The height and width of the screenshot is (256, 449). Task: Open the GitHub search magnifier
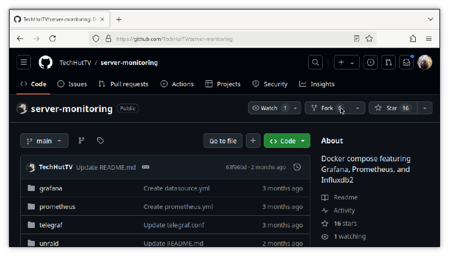click(316, 63)
